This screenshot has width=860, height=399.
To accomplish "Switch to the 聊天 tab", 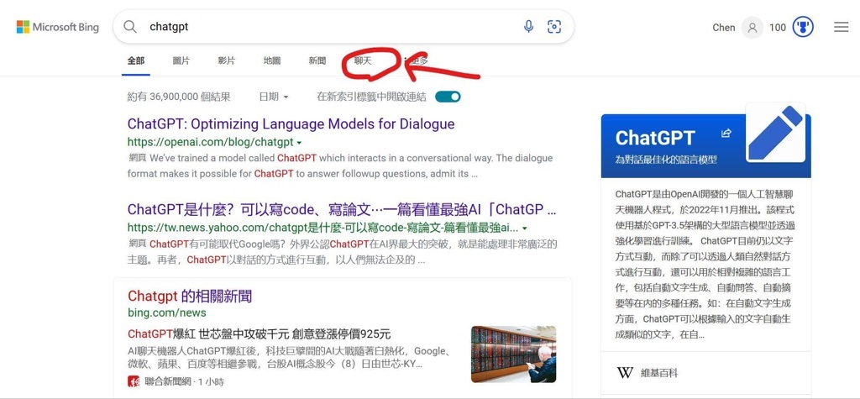I will [x=363, y=61].
